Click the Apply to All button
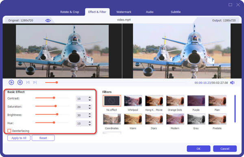The height and width of the screenshot is (157, 244). tap(19, 138)
